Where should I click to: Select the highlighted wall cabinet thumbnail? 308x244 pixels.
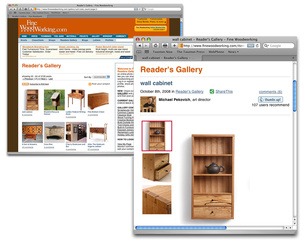[157, 136]
